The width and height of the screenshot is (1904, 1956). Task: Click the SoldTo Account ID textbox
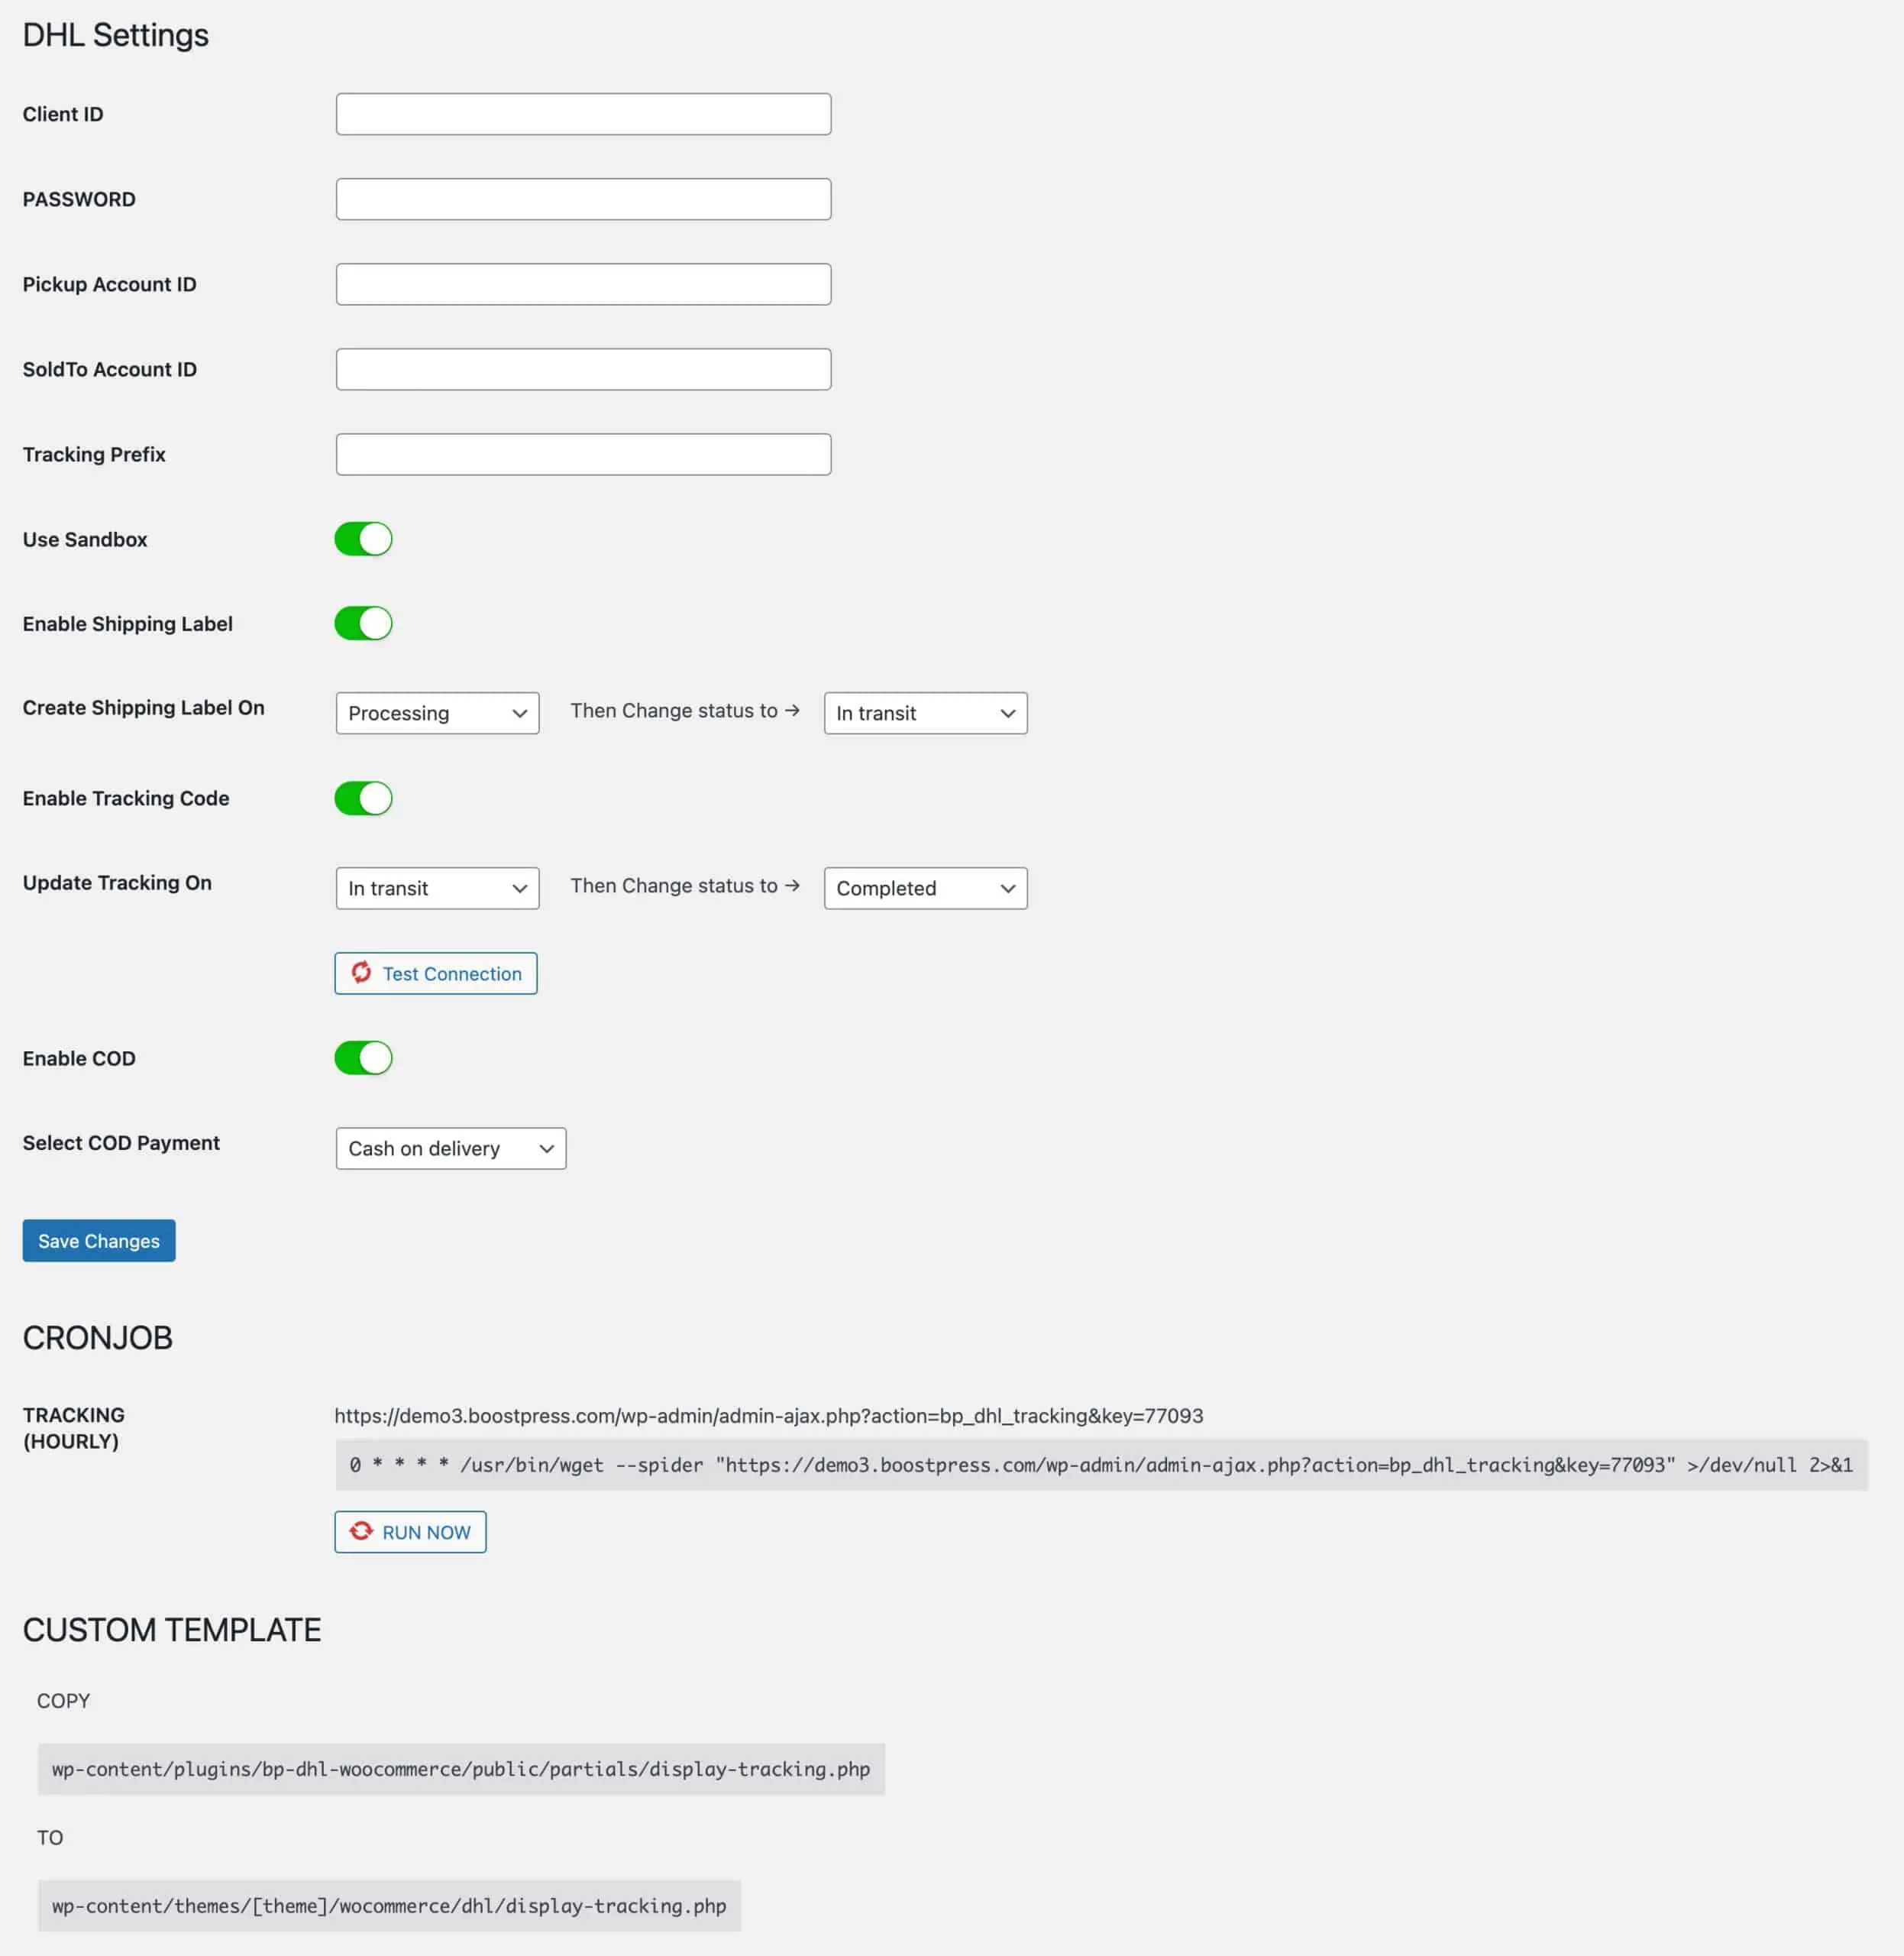point(583,369)
